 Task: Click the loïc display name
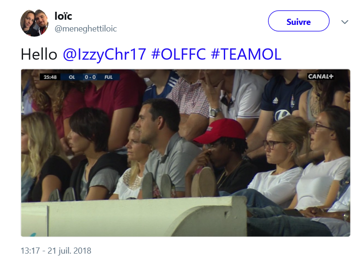coord(63,16)
